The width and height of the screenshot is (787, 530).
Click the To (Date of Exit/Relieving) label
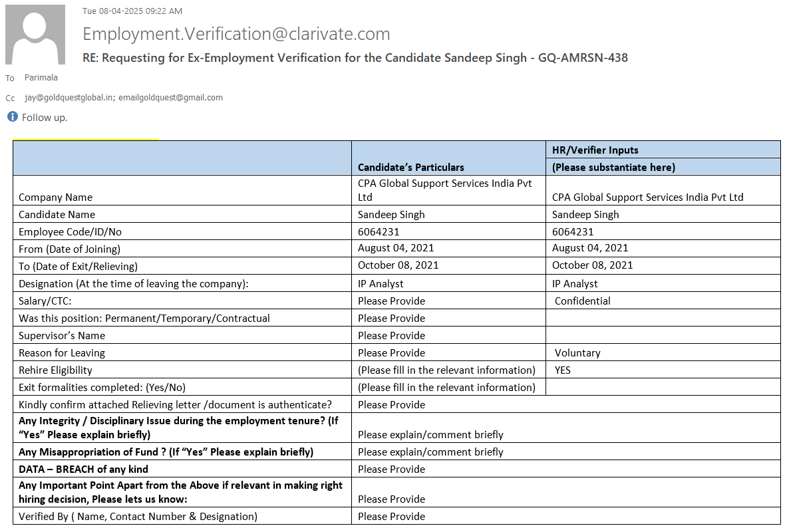point(78,267)
